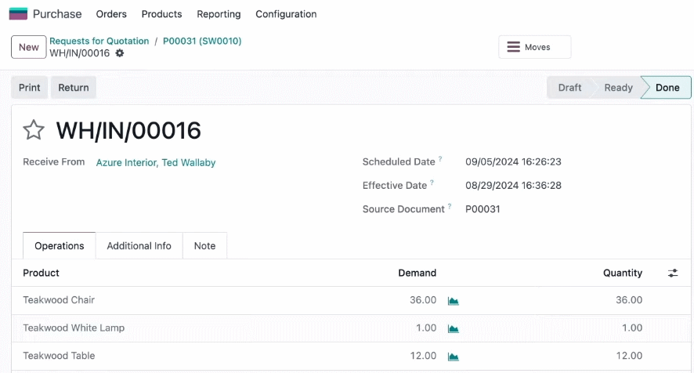Switch to the Note tab
694x373 pixels.
tap(204, 246)
